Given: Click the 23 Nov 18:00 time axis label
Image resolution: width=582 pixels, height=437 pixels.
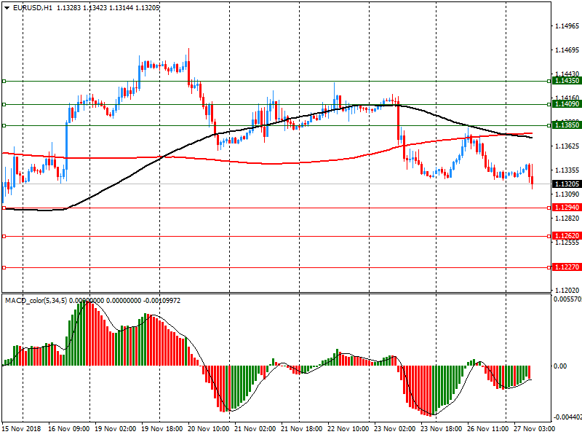Looking at the screenshot, I should click(x=442, y=429).
